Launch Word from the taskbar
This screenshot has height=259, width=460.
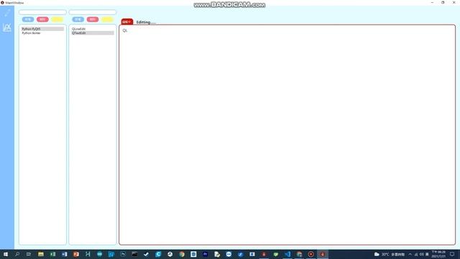tap(64, 254)
